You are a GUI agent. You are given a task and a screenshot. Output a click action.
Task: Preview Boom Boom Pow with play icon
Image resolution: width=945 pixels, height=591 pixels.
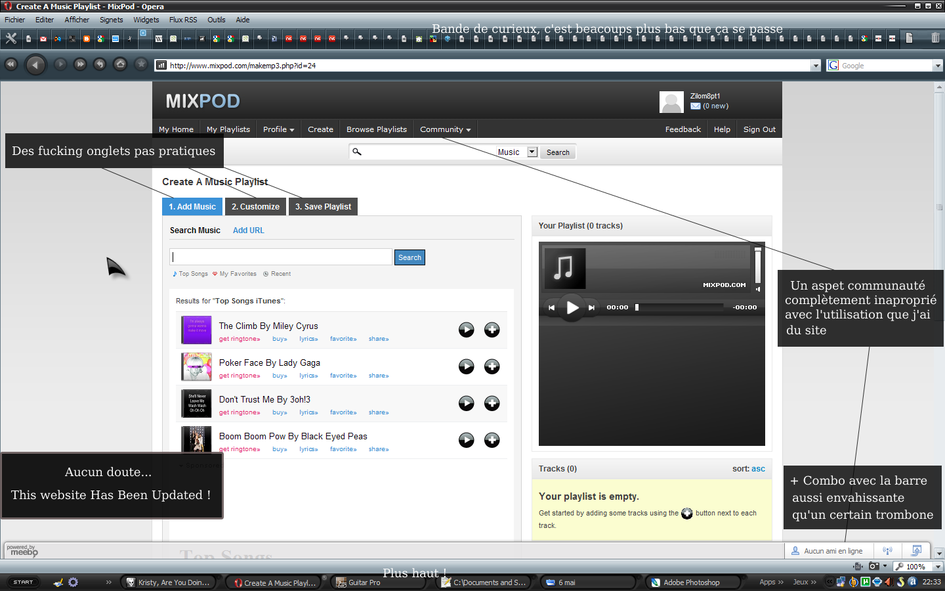coord(467,440)
